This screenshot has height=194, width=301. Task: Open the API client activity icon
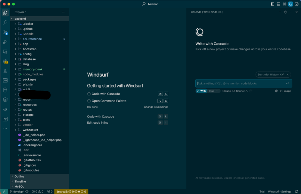(x=5, y=80)
